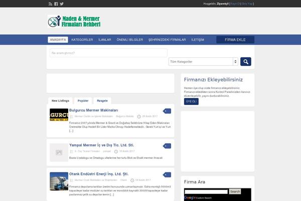Click the Kayıt Ol link in top bar
The image size is (301, 201).
tap(235, 4)
